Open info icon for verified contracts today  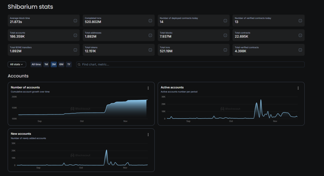coord(300,21)
